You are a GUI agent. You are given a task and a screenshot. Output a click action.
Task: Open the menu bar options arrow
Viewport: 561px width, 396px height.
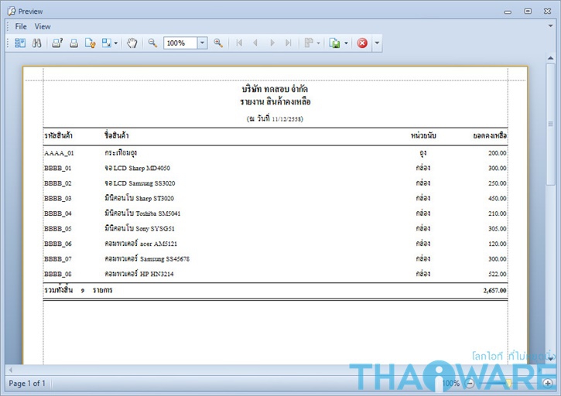pos(551,26)
